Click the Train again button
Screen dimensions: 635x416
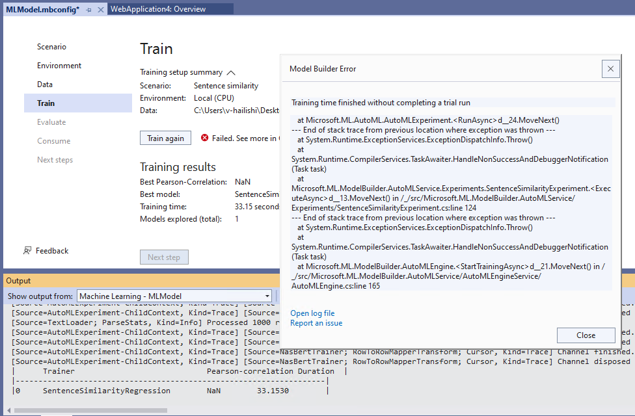[x=165, y=138]
